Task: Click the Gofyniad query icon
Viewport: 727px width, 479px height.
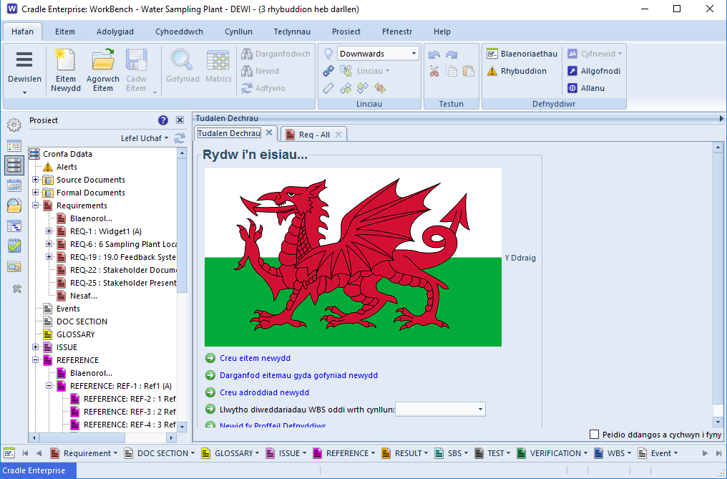Action: pyautogui.click(x=182, y=69)
